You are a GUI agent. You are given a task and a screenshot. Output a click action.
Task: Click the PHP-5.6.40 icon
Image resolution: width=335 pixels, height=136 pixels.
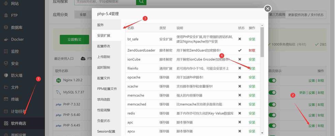58,115
